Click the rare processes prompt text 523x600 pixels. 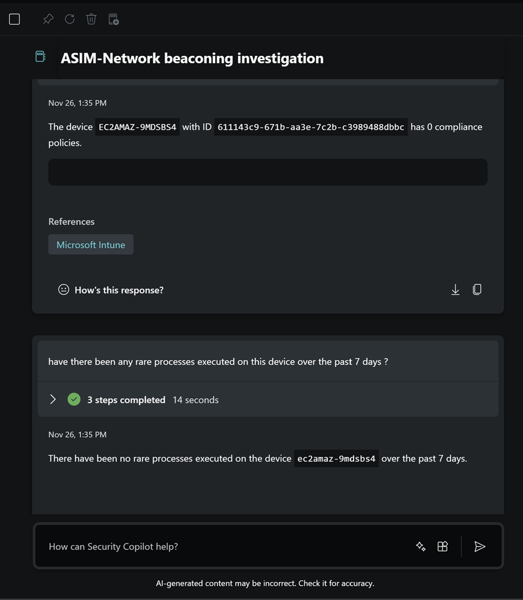218,361
